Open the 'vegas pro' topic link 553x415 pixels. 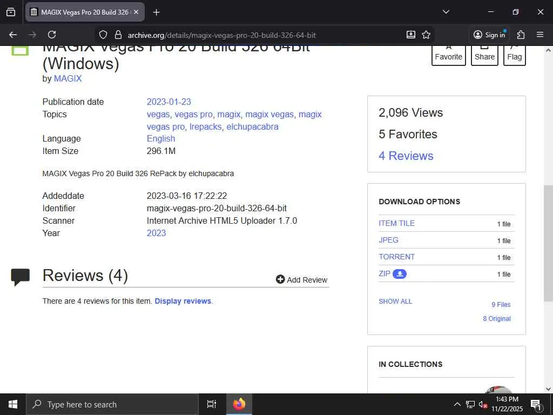point(194,115)
